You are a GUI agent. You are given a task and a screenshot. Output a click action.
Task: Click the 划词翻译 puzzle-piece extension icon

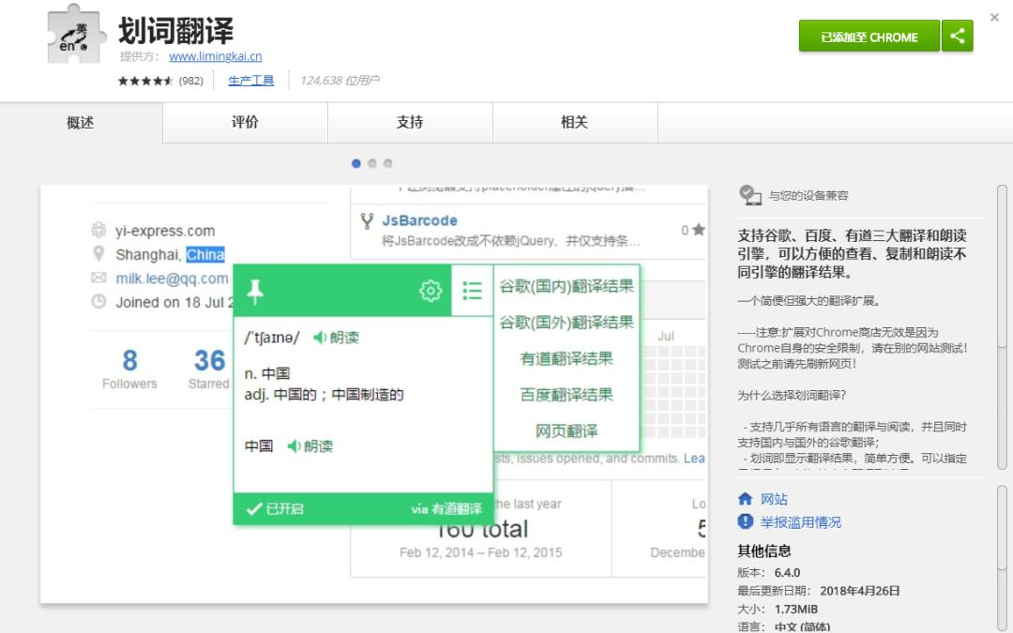point(76,35)
